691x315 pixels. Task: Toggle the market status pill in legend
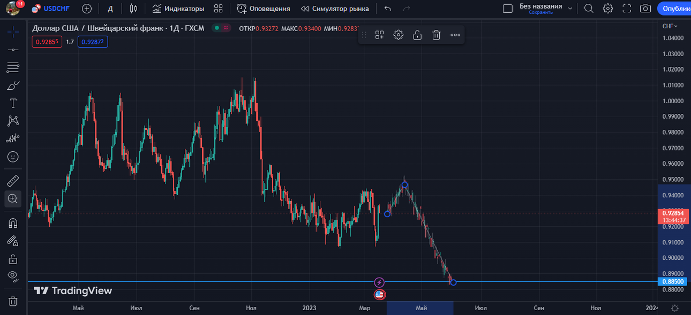click(x=221, y=28)
